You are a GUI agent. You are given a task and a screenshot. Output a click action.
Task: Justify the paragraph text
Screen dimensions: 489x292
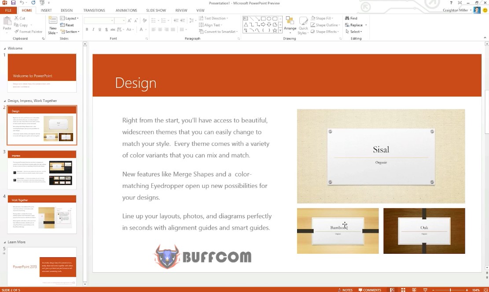[x=173, y=29]
